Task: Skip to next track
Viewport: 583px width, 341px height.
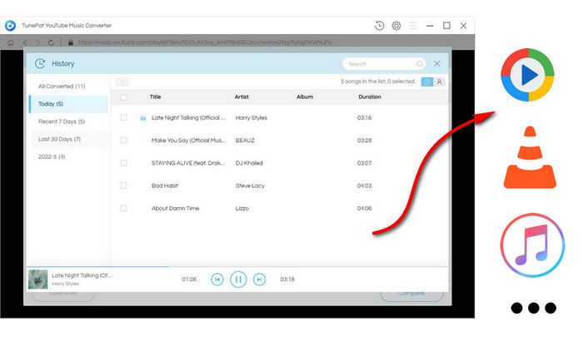Action: click(260, 279)
